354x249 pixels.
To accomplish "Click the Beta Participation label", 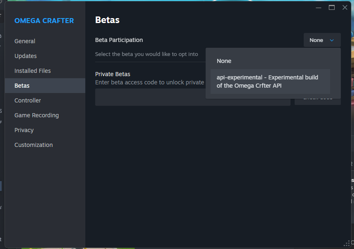I will coord(119,40).
